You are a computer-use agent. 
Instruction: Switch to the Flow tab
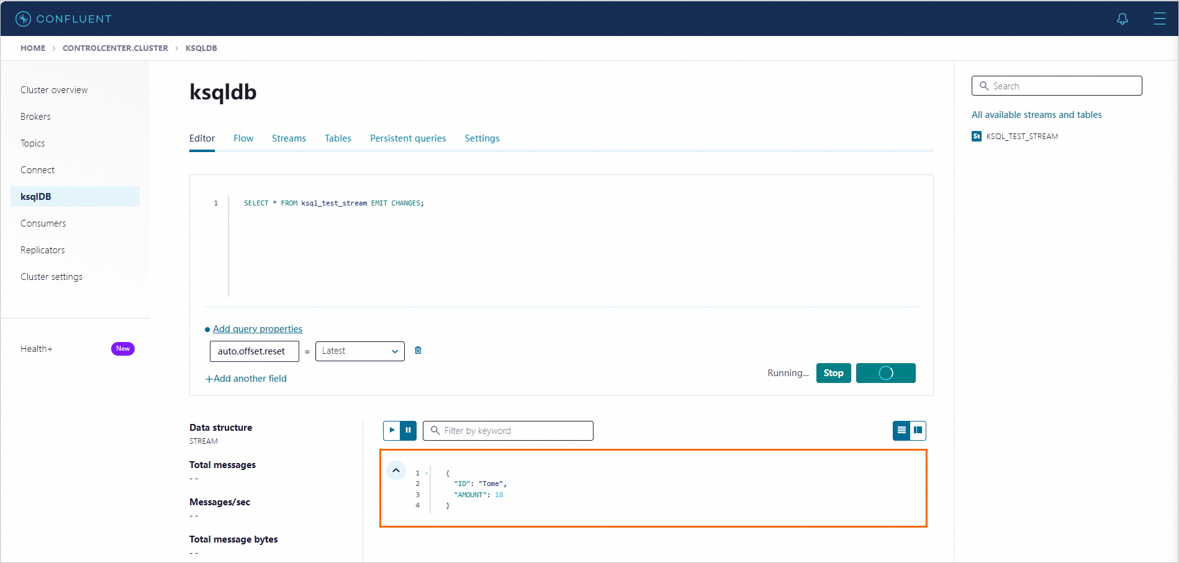click(x=243, y=138)
